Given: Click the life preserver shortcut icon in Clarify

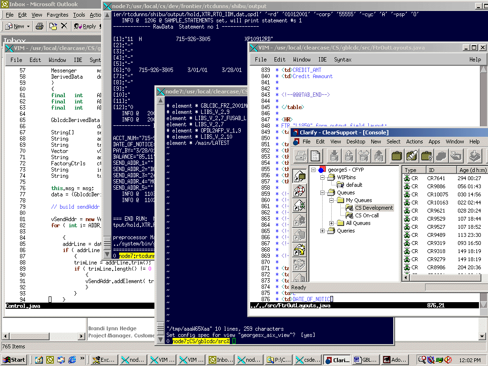Looking at the screenshot, I should 299,191.
